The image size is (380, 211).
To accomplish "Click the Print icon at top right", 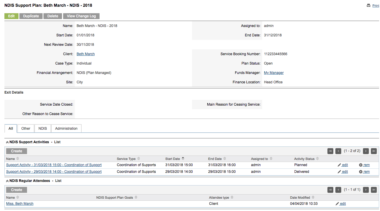I will click(x=369, y=6).
